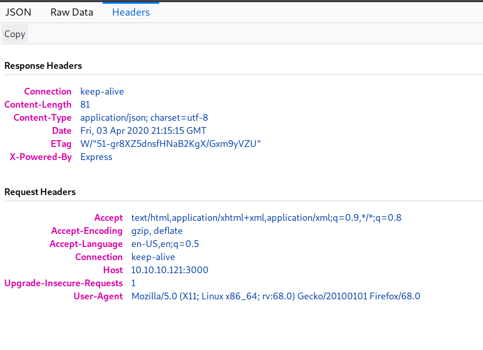Click the response Date value

[x=143, y=131]
